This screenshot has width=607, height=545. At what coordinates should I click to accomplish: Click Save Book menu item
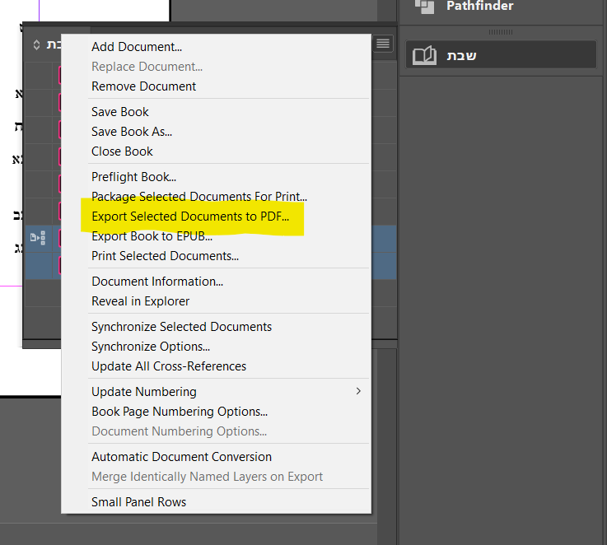pyautogui.click(x=216, y=112)
